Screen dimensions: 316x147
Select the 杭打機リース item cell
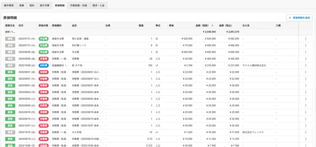(x=79, y=46)
